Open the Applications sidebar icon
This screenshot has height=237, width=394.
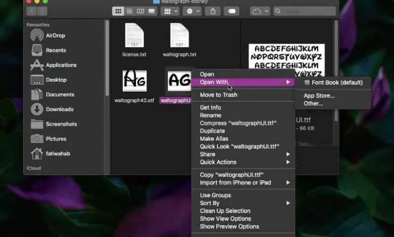pos(37,65)
